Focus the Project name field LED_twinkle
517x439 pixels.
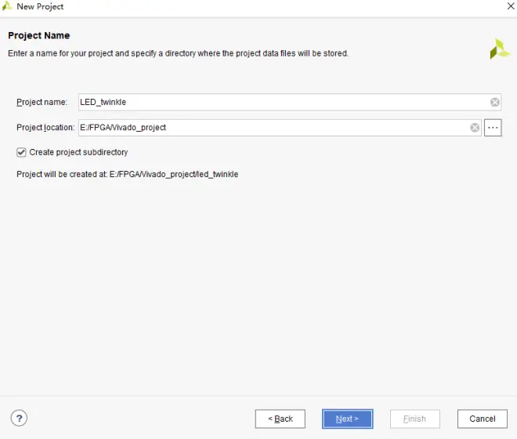[284, 103]
